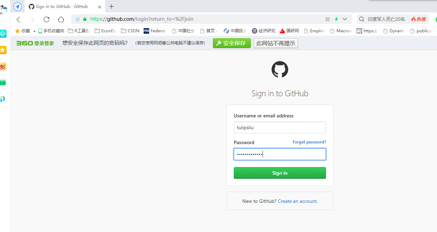The width and height of the screenshot is (437, 232).
Task: Click the Password input field
Action: pos(280,154)
